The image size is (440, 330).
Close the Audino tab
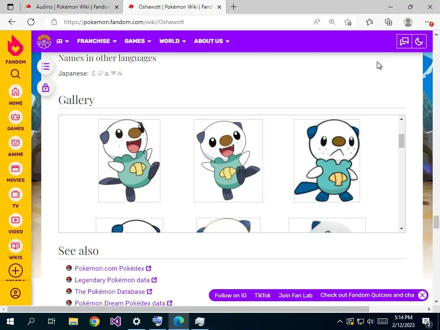coord(117,7)
